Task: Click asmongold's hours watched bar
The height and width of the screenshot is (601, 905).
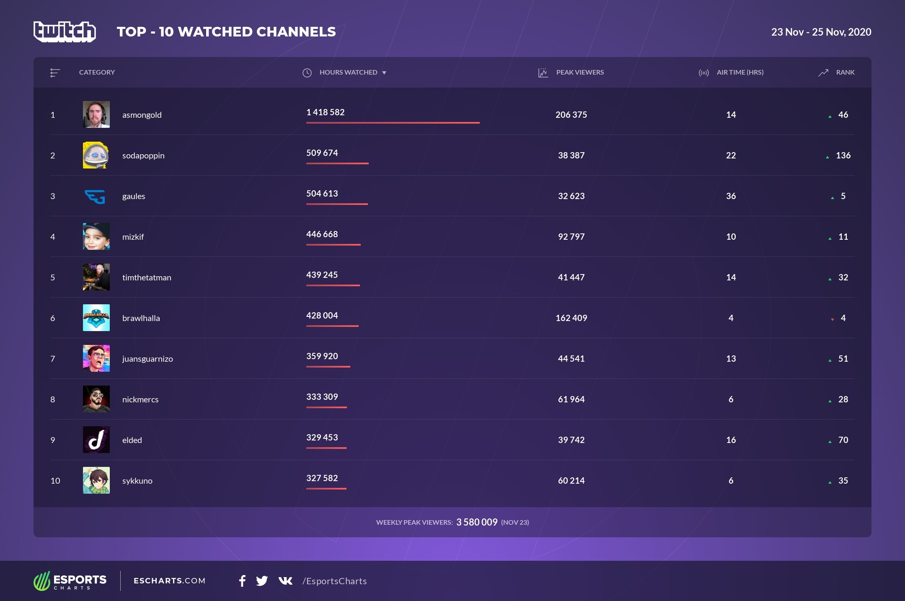Action: tap(393, 123)
